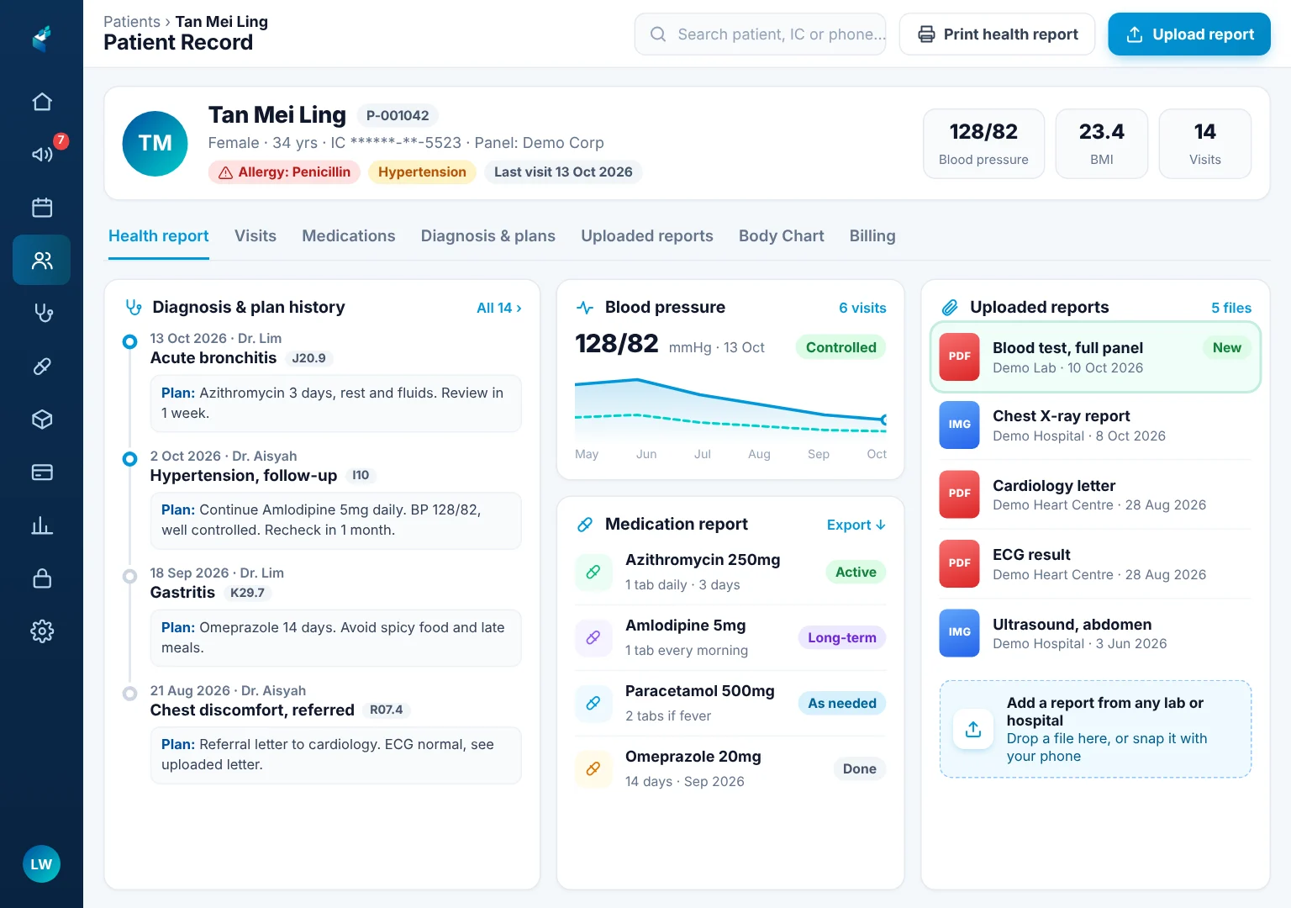Click the Print health report button

(997, 34)
